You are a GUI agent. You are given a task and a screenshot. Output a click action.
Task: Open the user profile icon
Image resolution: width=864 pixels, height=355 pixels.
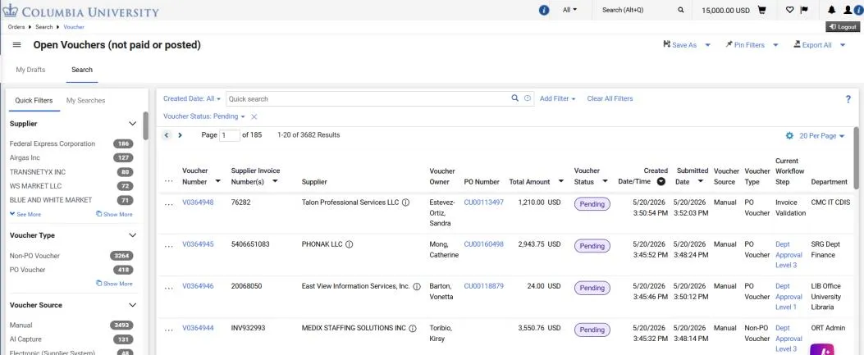click(x=848, y=10)
